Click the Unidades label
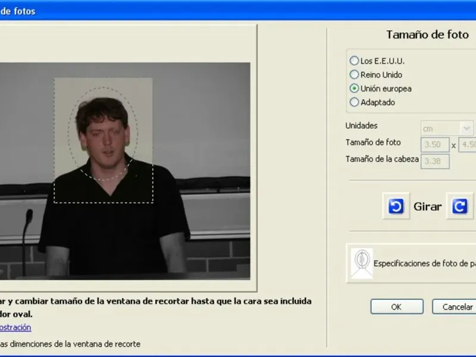Viewport: 476px width, 357px height. pos(361,126)
